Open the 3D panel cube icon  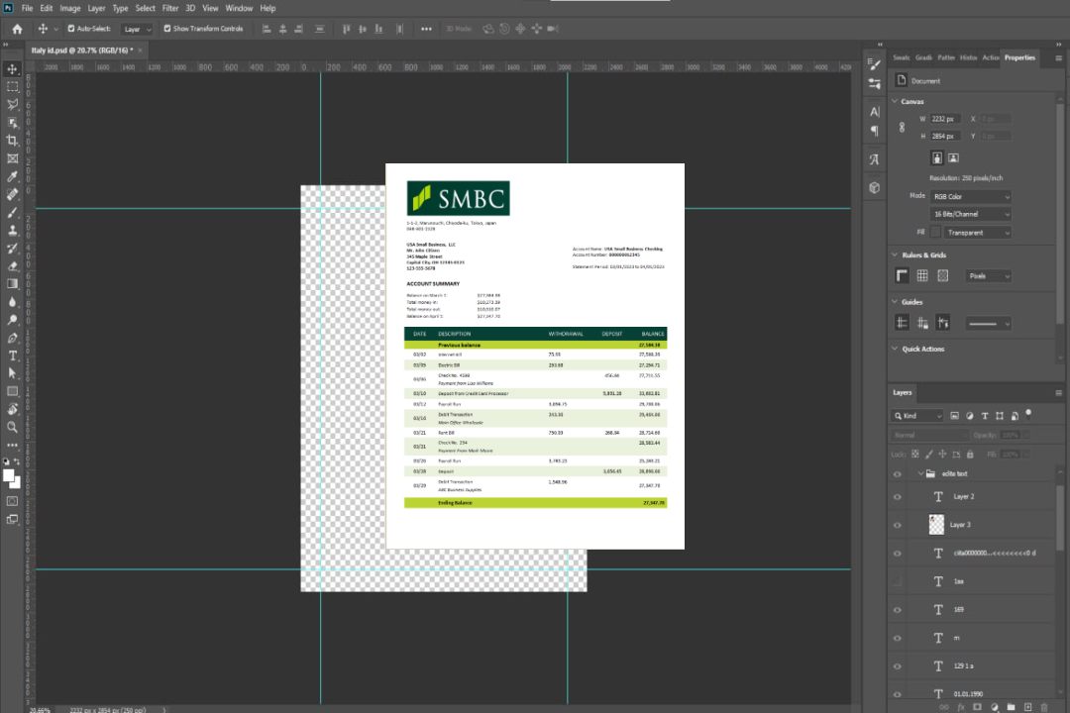[874, 187]
